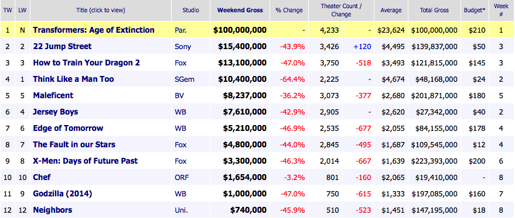Sort by Total Gross column header

434,10
